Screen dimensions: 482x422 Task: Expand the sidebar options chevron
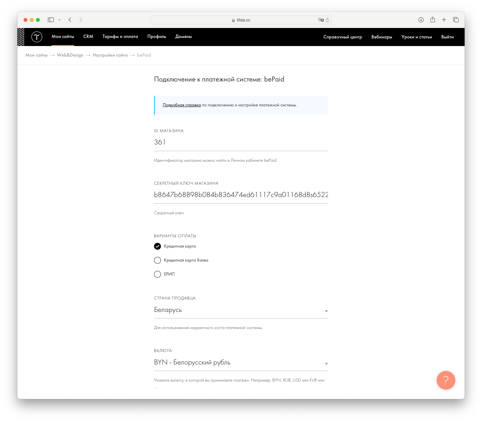(x=59, y=20)
